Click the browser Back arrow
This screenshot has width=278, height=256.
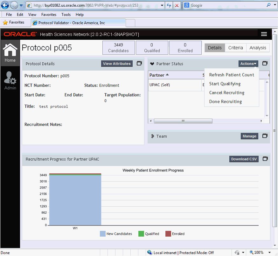5,5
